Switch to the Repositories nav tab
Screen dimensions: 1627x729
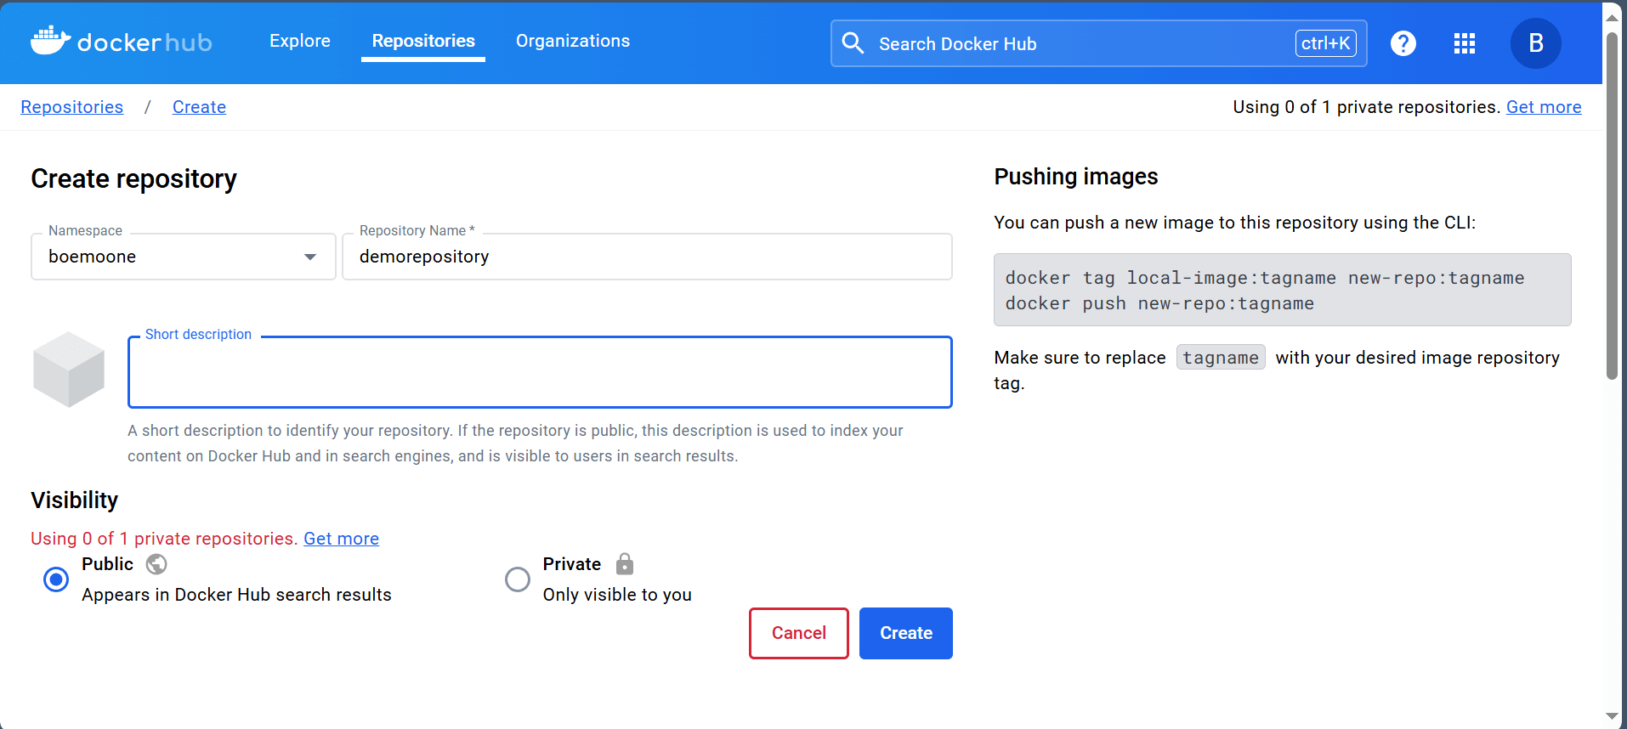423,41
